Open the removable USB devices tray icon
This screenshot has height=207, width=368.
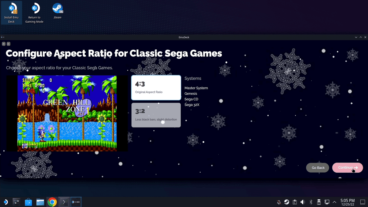tap(319, 202)
